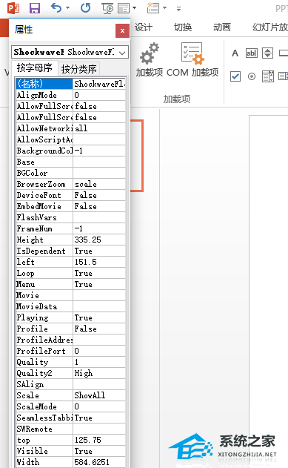
Task: Insert Spin Button control
Action: point(267,53)
